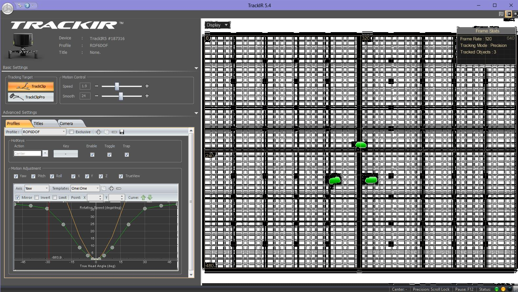Click the blue help question mark icon

point(28,5)
